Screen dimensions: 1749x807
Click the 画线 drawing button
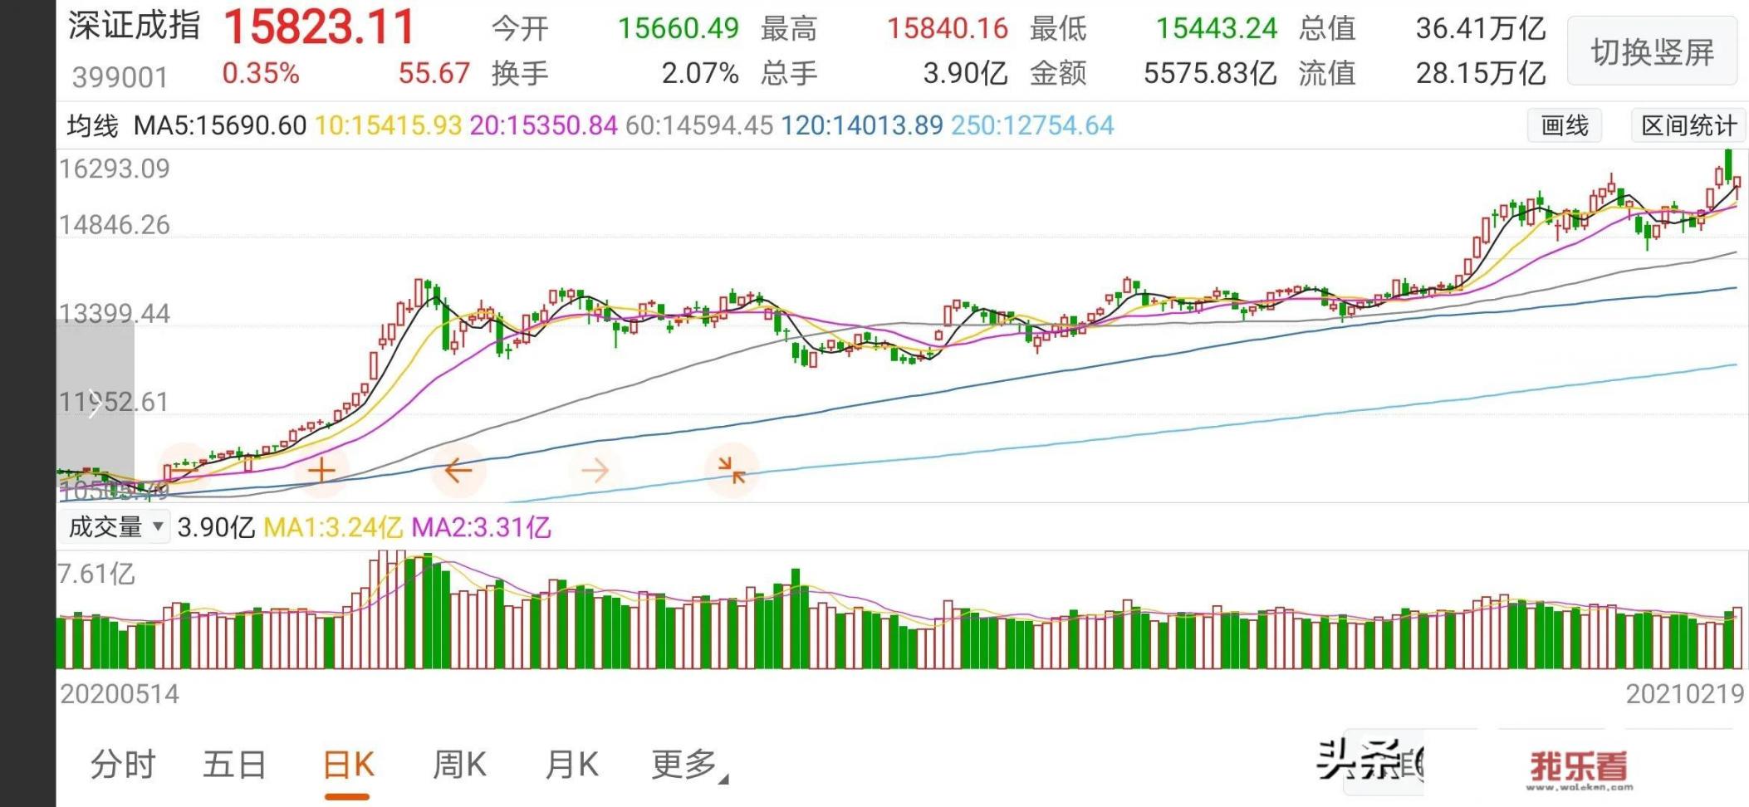[x=1565, y=125]
